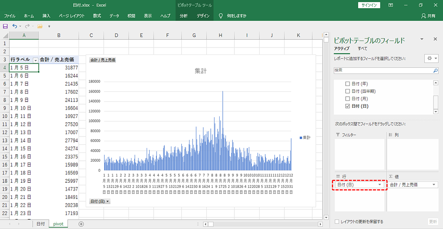
Task: Close the ピボットテーブルのフィールド pane
Action: click(x=435, y=39)
